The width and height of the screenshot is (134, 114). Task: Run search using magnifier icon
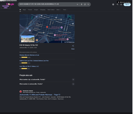[x=88, y=4]
